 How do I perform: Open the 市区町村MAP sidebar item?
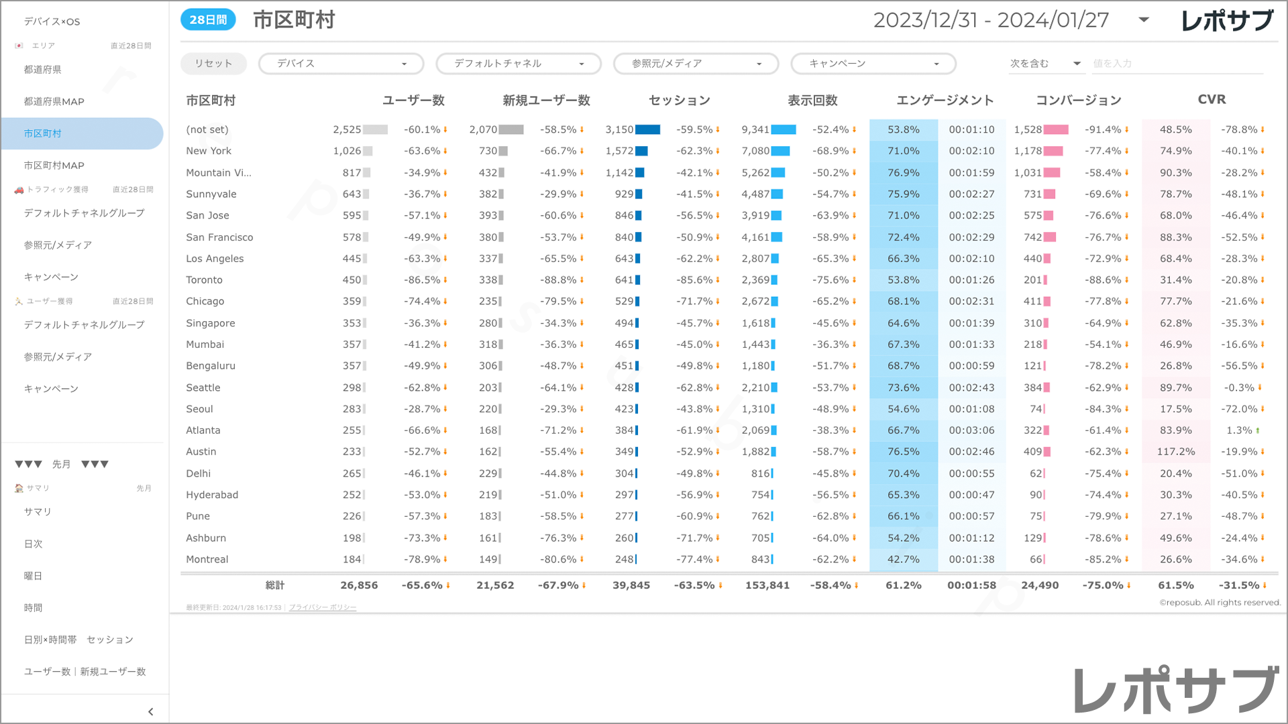[x=54, y=166]
